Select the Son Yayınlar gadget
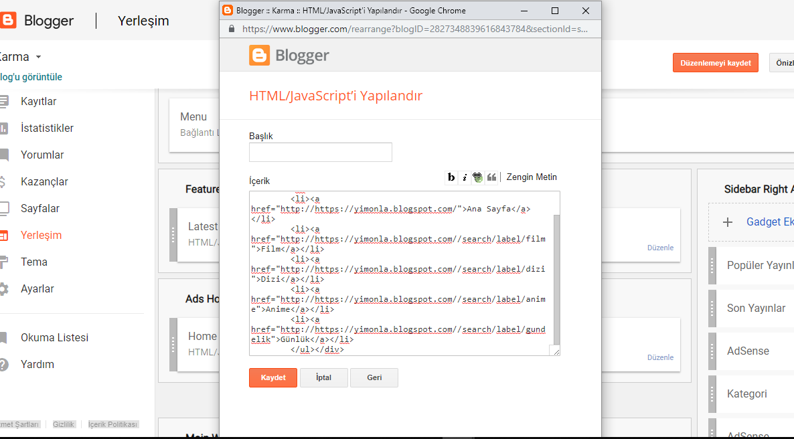This screenshot has width=794, height=439. tap(755, 309)
